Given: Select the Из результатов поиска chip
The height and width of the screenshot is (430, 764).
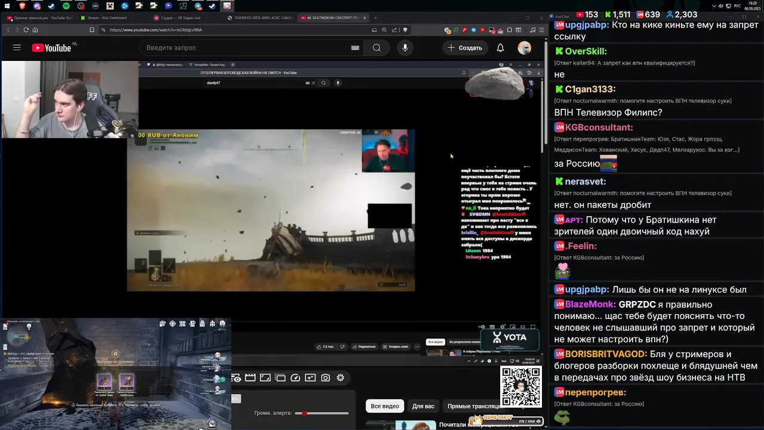Looking at the screenshot, I should 463,342.
